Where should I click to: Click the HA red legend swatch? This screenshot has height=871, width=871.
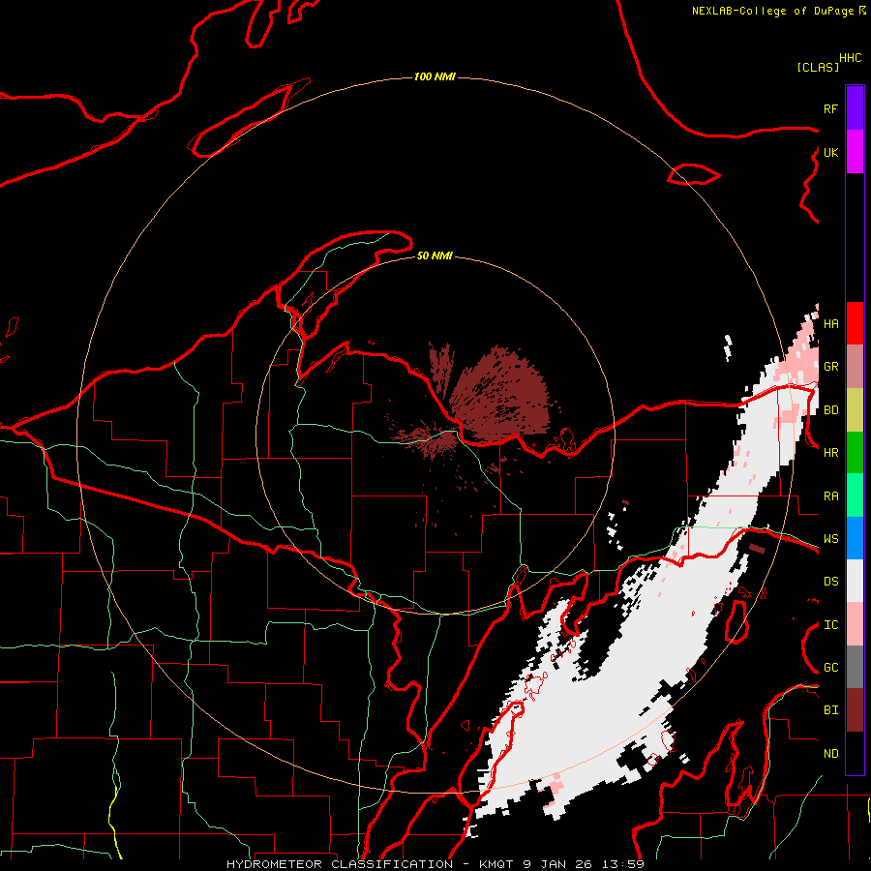pyautogui.click(x=855, y=323)
